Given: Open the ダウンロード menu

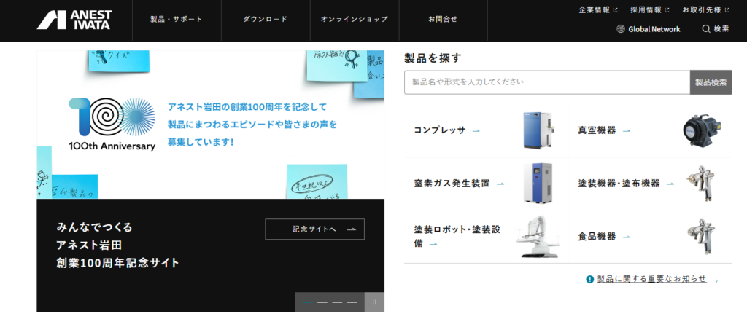Looking at the screenshot, I should point(266,20).
